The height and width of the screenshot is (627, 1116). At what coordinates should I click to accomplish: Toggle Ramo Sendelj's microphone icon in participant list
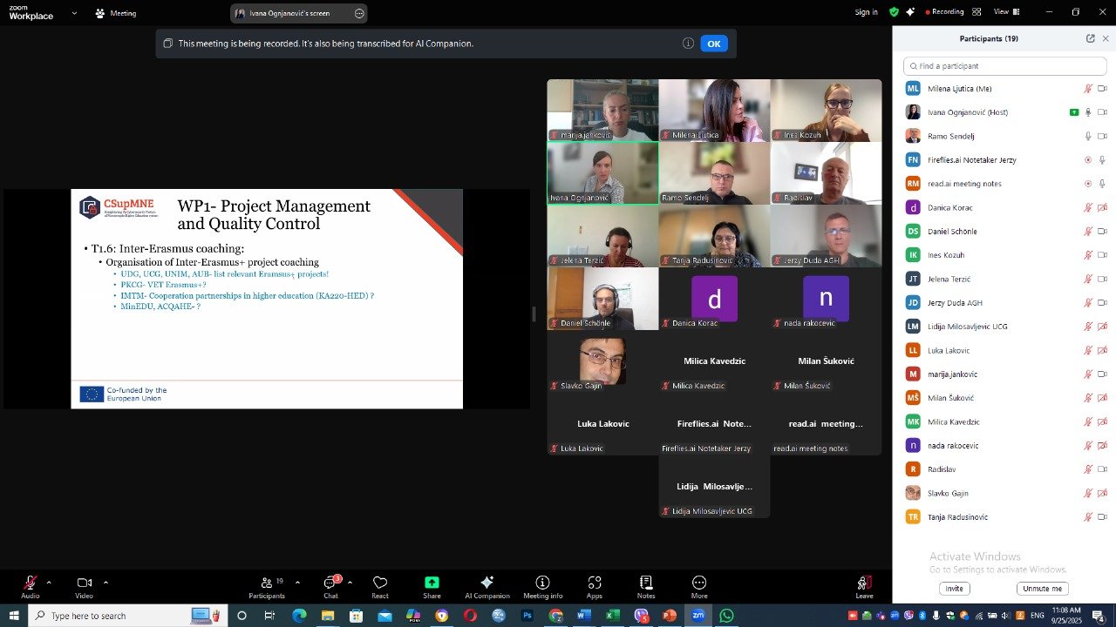tap(1088, 136)
